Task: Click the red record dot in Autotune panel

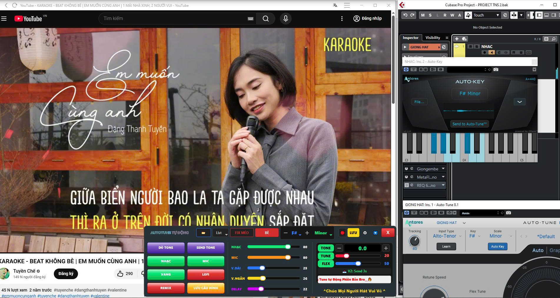Action: tap(342, 233)
